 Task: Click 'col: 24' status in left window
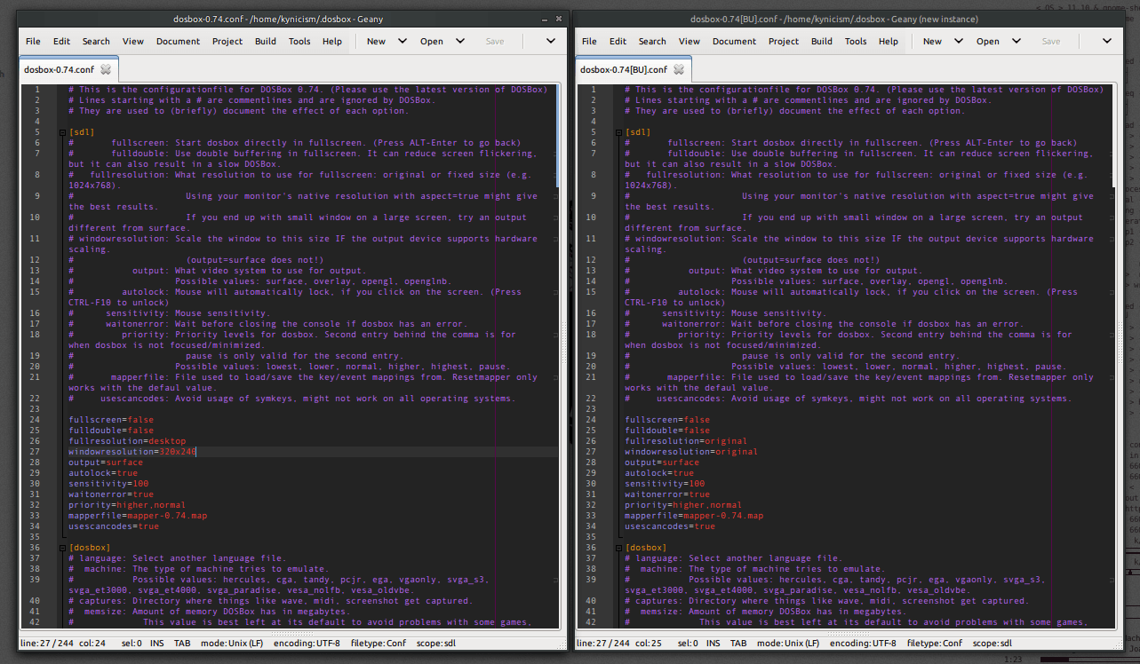point(92,644)
